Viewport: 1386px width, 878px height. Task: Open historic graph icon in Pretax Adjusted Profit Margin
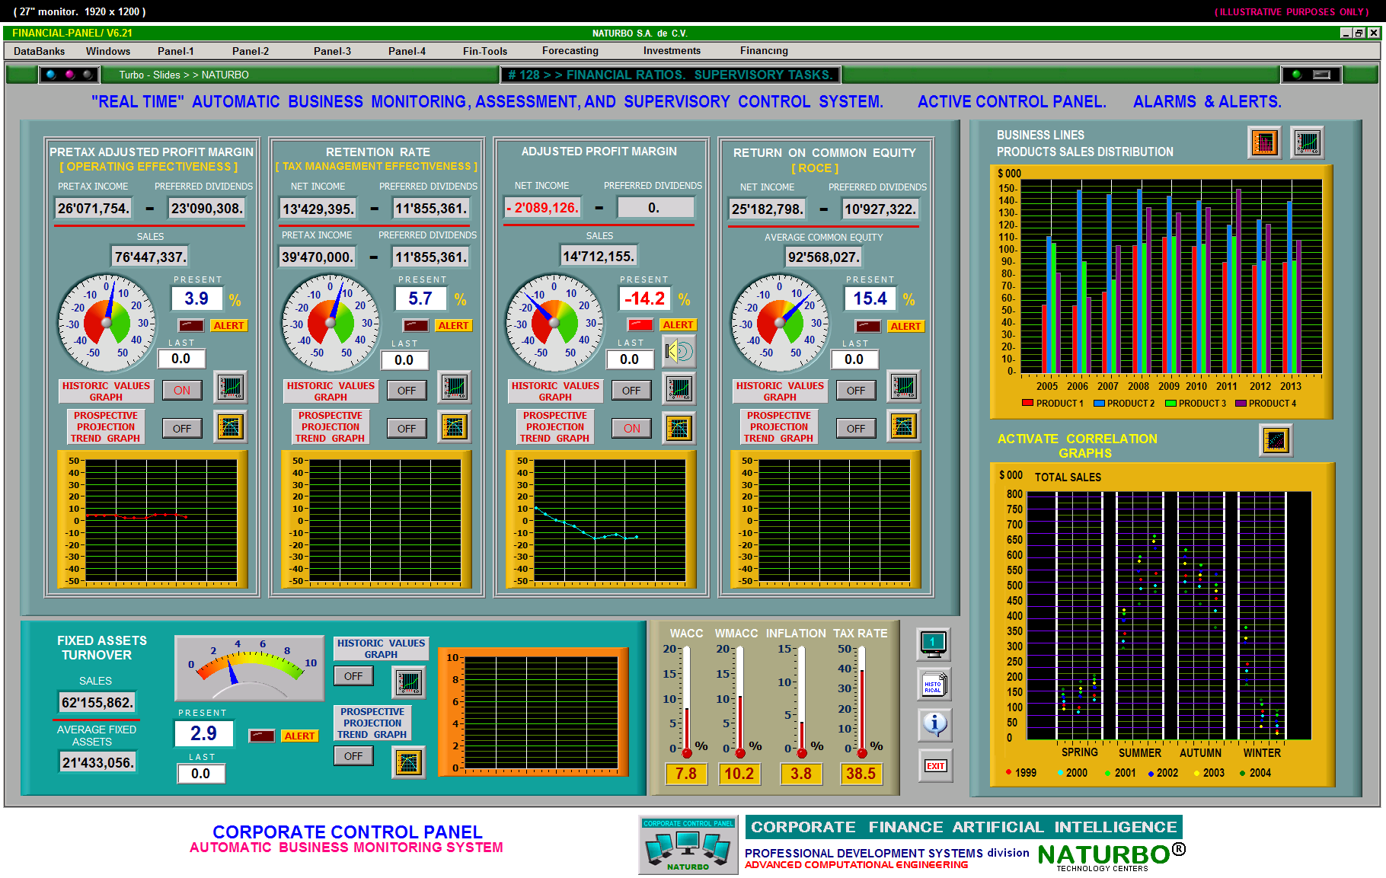[230, 388]
